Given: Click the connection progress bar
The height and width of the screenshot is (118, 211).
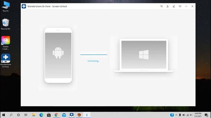Looking at the screenshot, I should 94,55.
